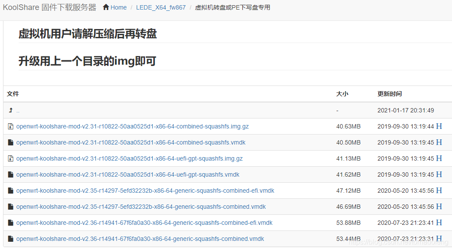
Task: Click file icon of v2.35 squashfs-combined-efi.vmdk
Action: click(11, 191)
